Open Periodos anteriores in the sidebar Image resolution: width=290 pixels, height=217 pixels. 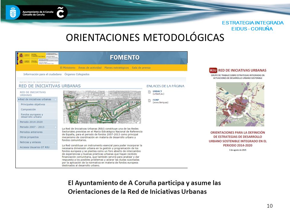click(x=31, y=132)
